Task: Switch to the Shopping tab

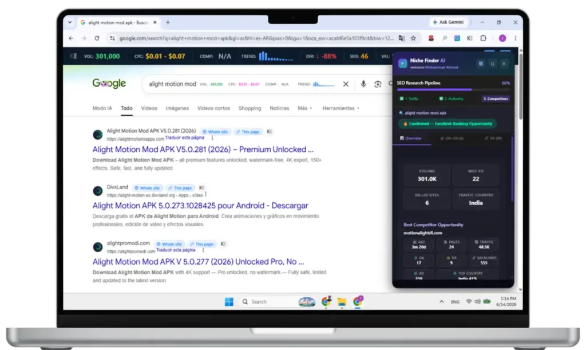Action: click(250, 108)
